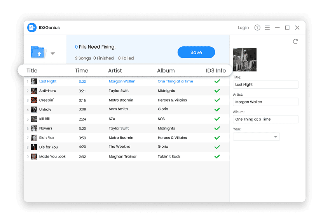Click the green checkmark for Unholy
Viewport: 323px width, 224px height.
[217, 109]
